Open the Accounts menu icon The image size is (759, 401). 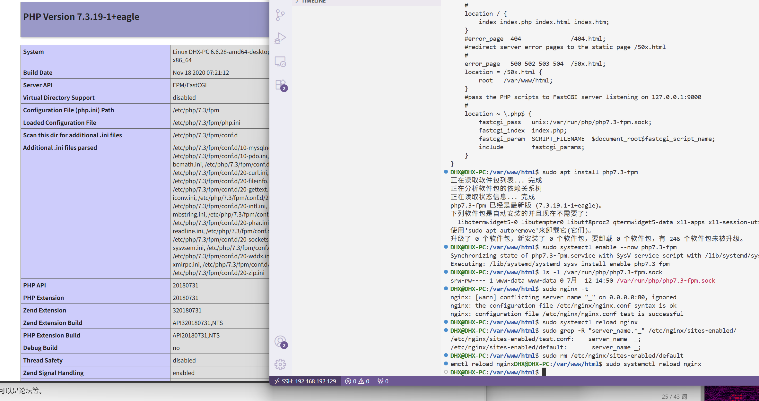coord(281,342)
